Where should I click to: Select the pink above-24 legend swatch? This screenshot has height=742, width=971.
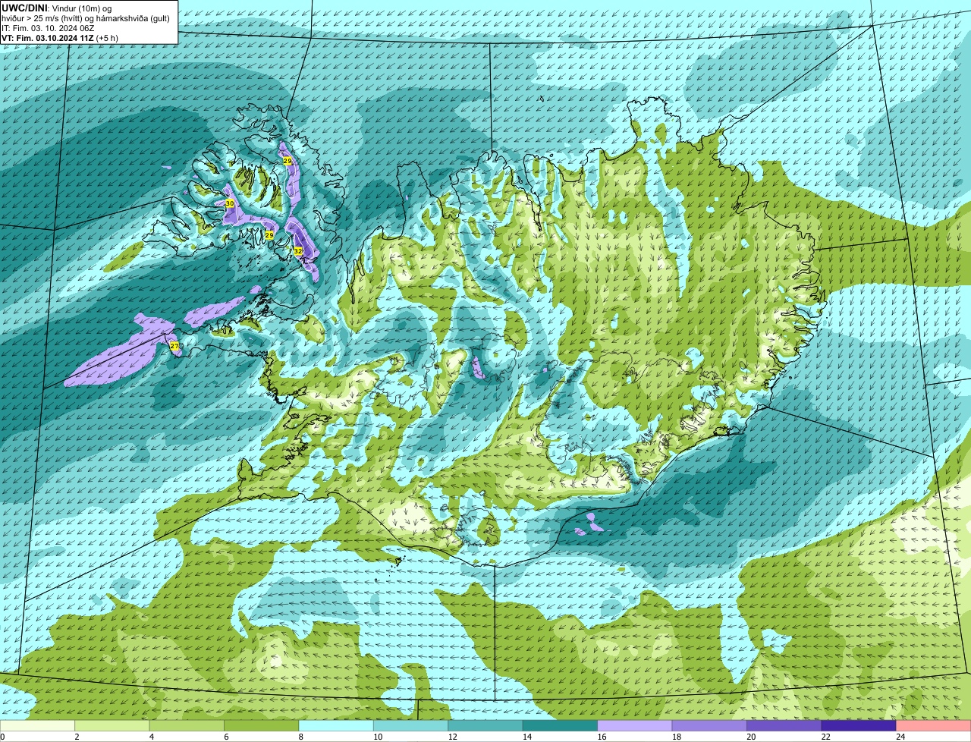click(934, 726)
